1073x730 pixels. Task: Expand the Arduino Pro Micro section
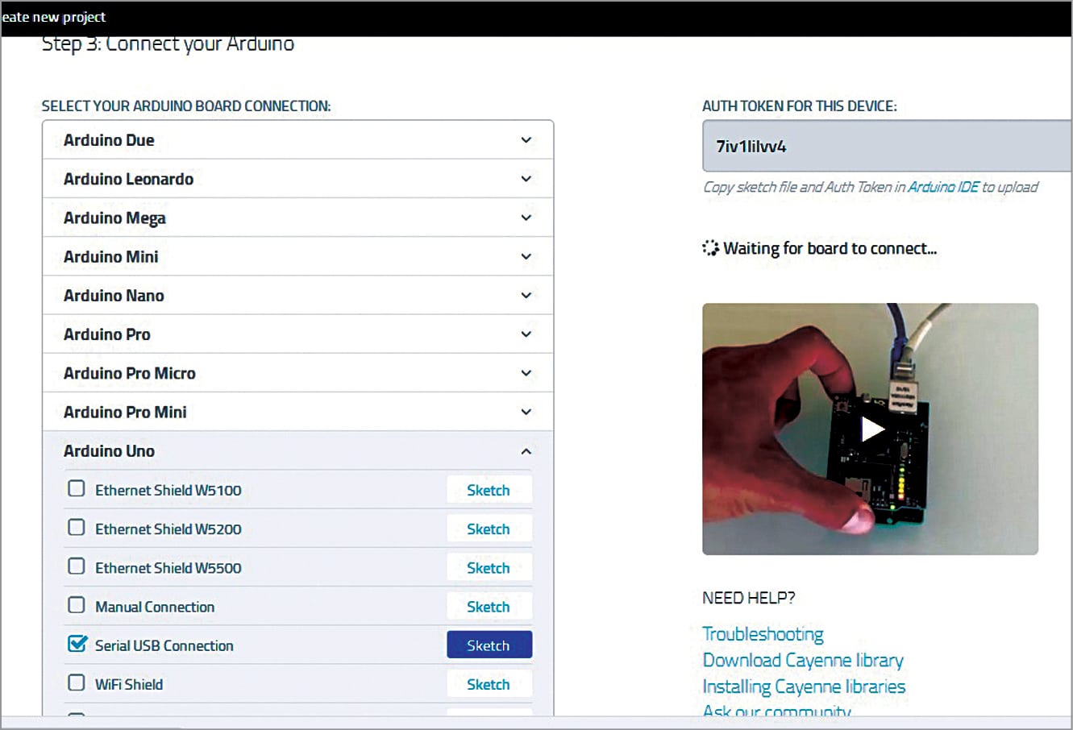coord(526,372)
